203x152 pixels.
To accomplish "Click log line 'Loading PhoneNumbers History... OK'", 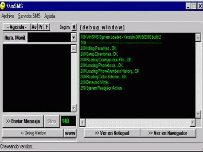I will point(110,71).
